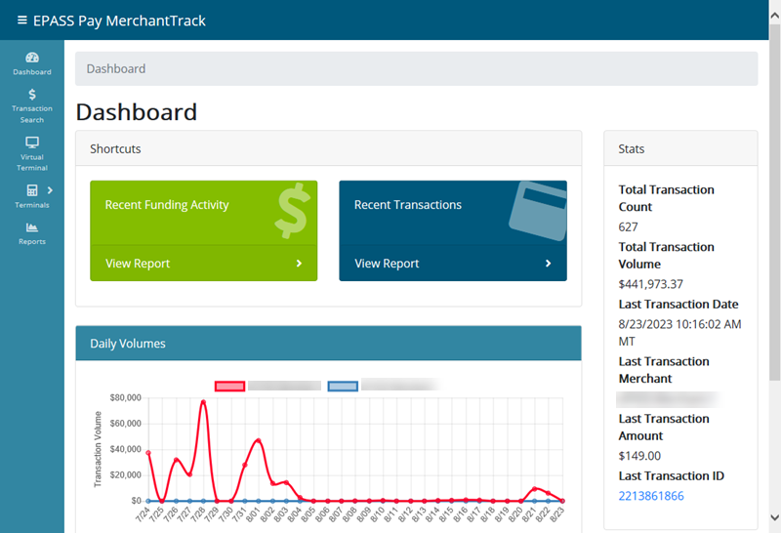The width and height of the screenshot is (781, 533).
Task: Click the scrollbar down arrow
Action: point(774,517)
